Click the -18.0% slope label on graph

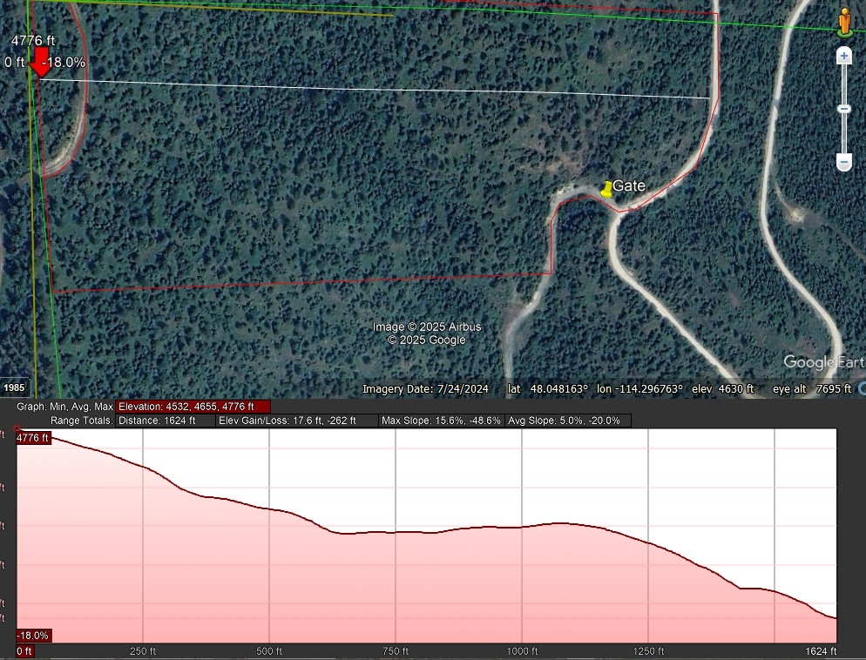(33, 636)
